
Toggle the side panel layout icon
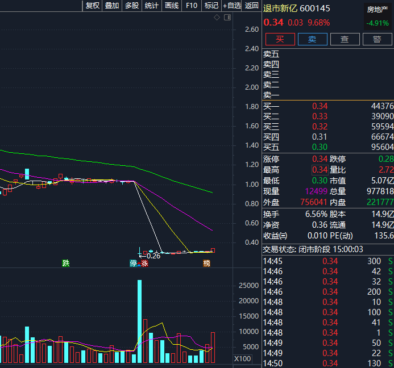click(x=227, y=17)
